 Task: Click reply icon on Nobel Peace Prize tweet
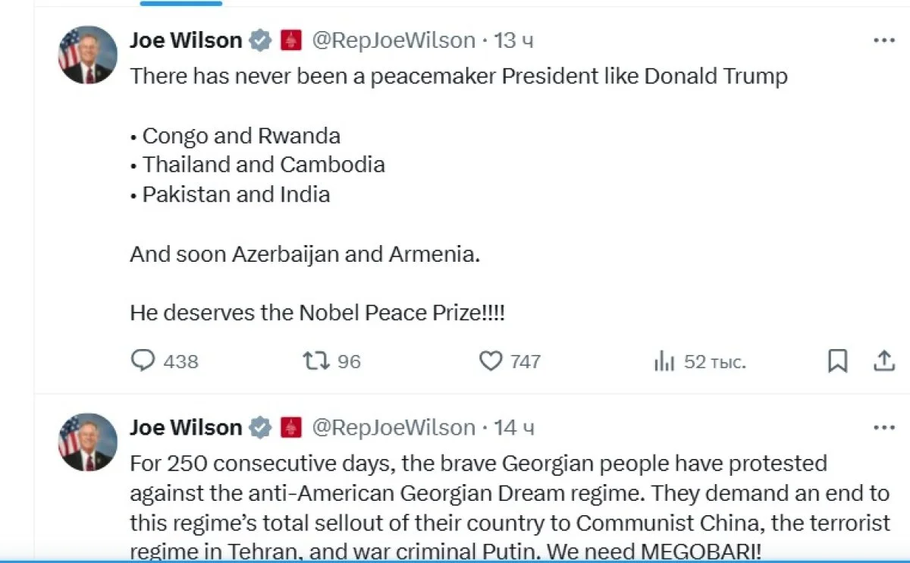143,360
